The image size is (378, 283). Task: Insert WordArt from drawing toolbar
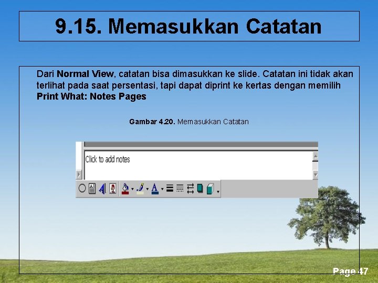tap(102, 189)
